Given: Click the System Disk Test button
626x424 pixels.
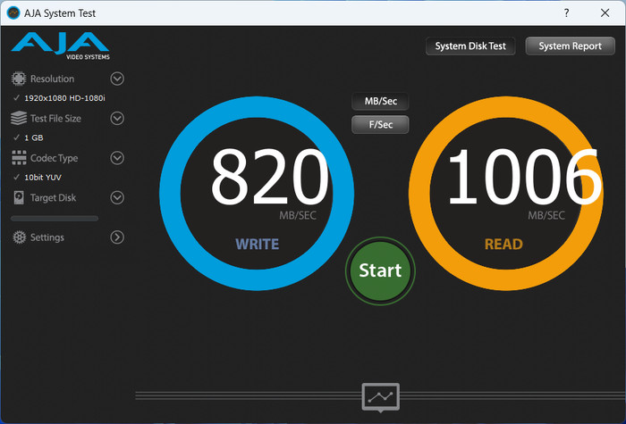Looking at the screenshot, I should point(470,46).
